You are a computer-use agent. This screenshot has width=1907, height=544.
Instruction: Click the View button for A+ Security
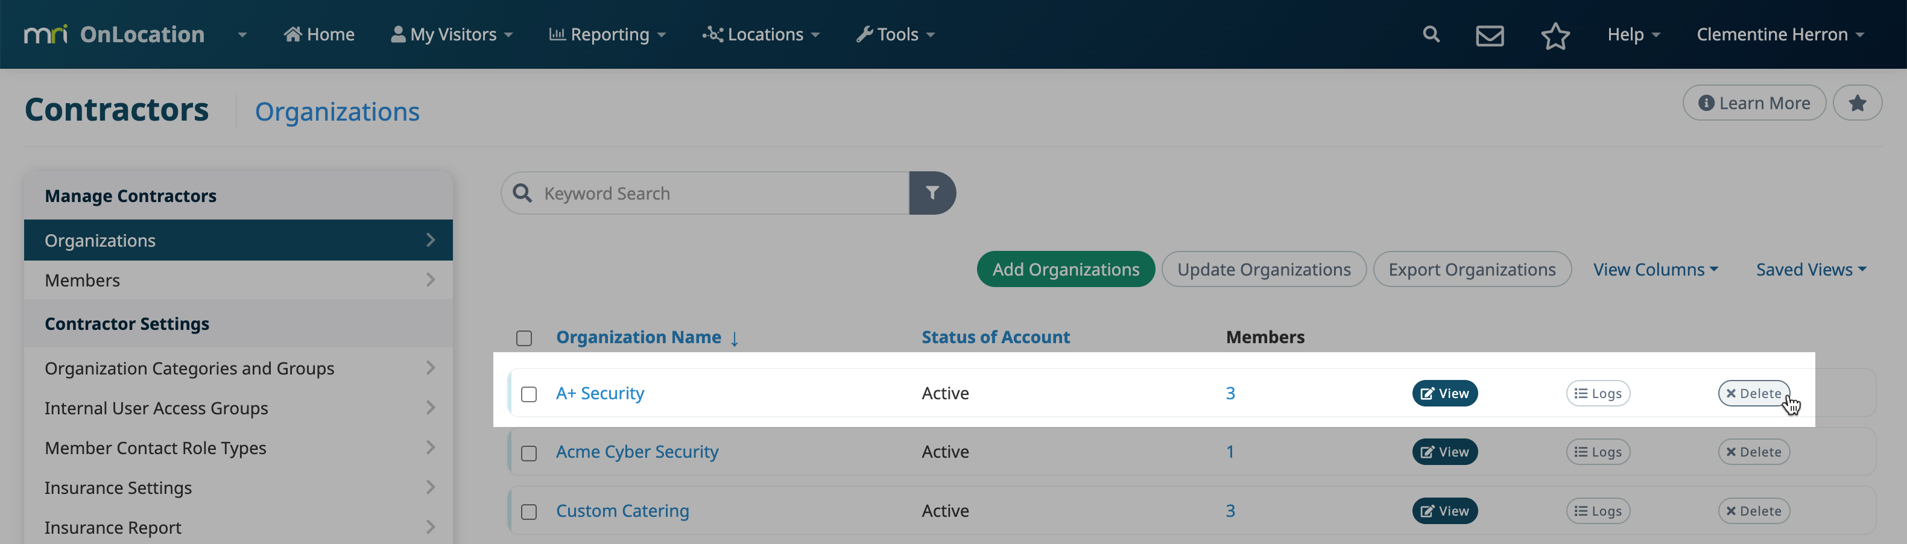coord(1444,393)
